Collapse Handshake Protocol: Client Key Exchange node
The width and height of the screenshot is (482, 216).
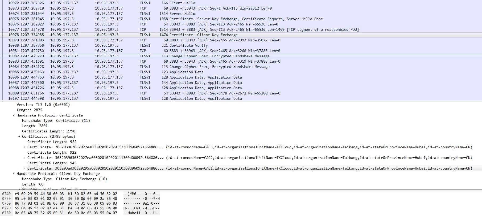[14, 174]
